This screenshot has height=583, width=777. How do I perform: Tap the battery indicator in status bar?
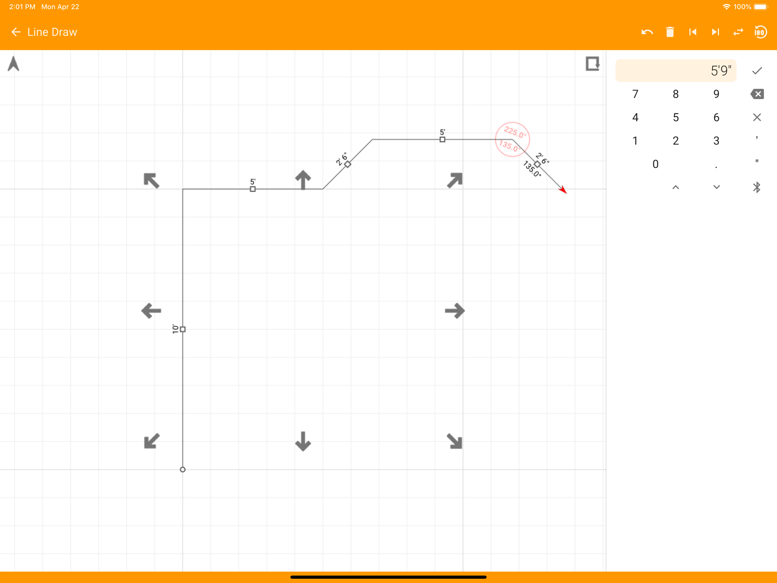point(761,7)
